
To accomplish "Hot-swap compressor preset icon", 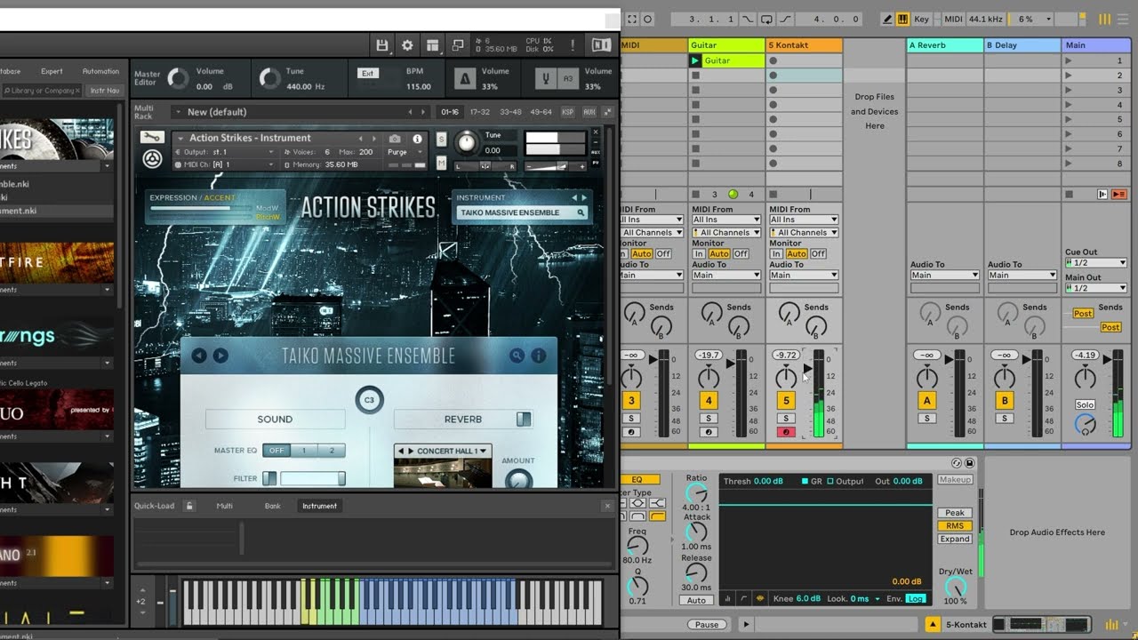I will [957, 463].
